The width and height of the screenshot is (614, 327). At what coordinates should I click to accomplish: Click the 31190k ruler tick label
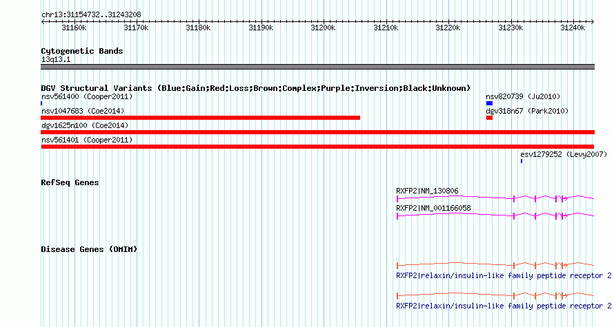click(x=261, y=28)
